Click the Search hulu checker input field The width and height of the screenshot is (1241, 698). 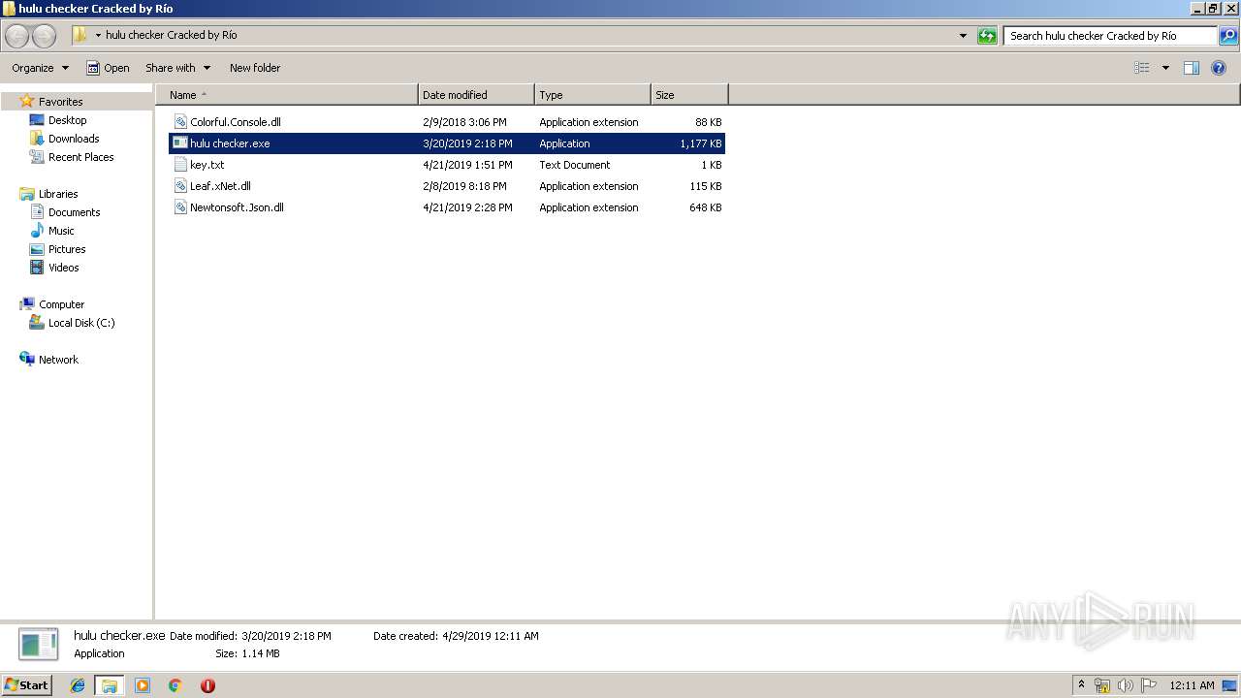coord(1110,36)
